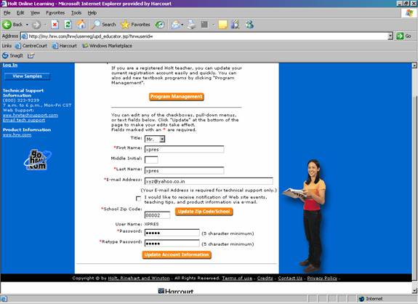The height and width of the screenshot is (304, 418).
Task: Click the First Name field
Action: pos(184,149)
